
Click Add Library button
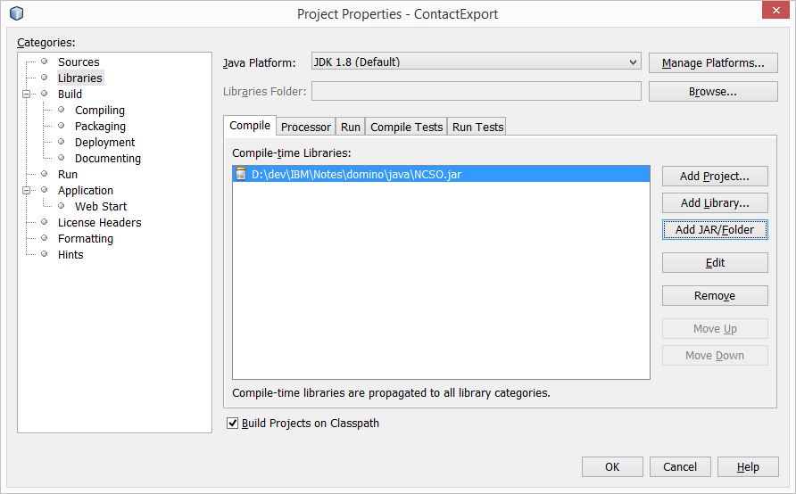(x=714, y=203)
